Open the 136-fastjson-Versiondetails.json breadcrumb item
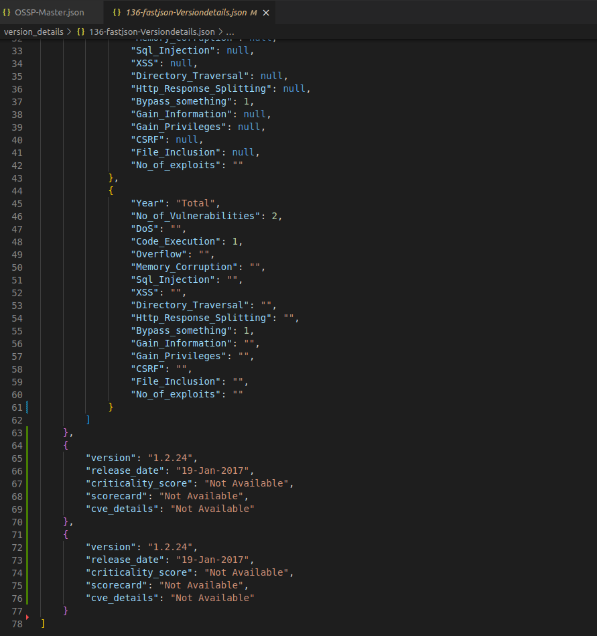 click(x=151, y=31)
